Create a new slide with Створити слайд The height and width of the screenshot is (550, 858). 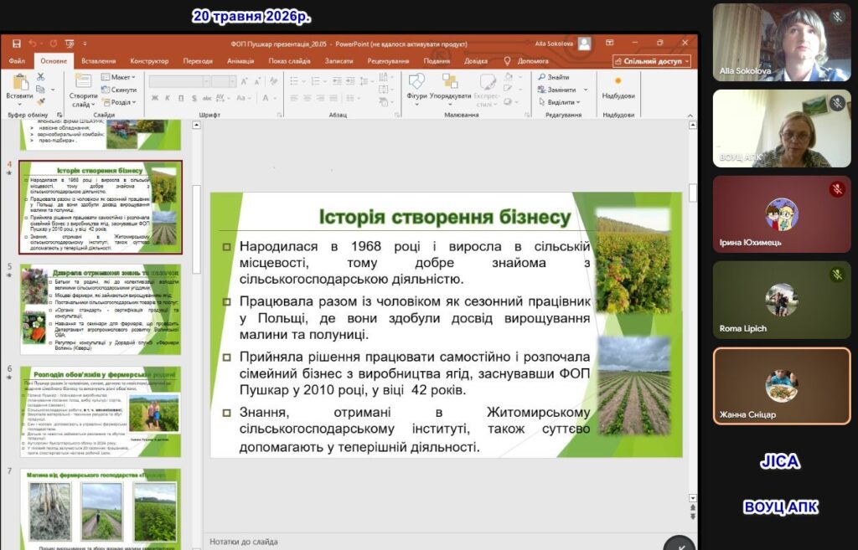[x=83, y=90]
